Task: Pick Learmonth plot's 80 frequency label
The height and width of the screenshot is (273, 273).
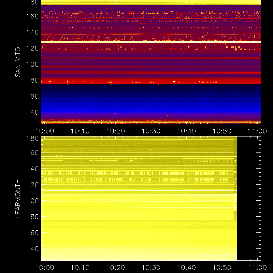Action: [34, 217]
